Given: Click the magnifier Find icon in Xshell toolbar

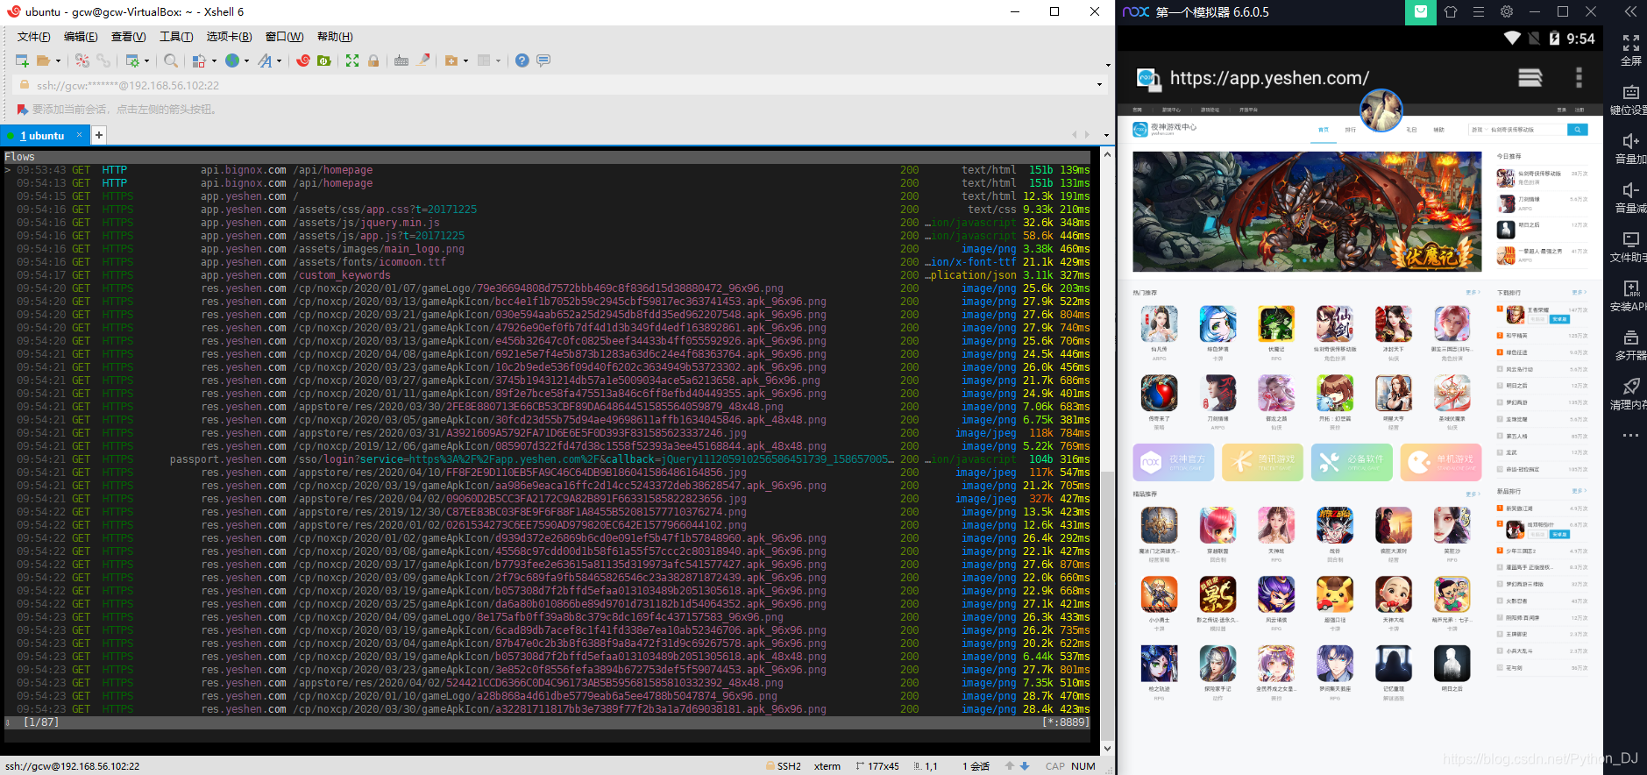Looking at the screenshot, I should [x=171, y=60].
